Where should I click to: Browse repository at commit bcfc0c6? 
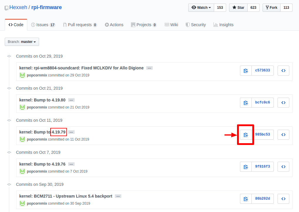click(x=283, y=103)
